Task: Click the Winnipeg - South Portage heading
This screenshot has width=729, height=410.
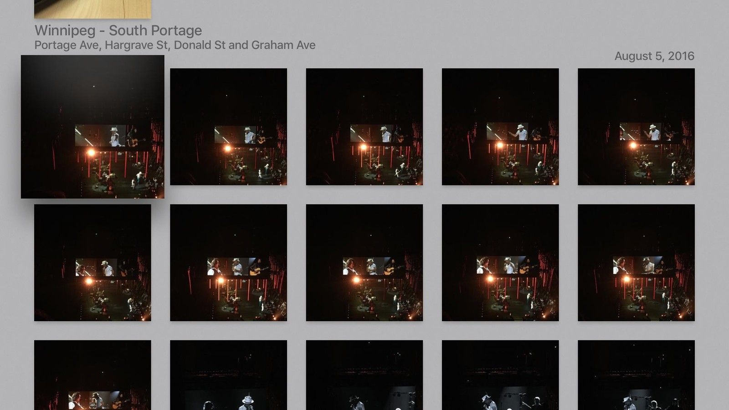Action: pyautogui.click(x=118, y=31)
